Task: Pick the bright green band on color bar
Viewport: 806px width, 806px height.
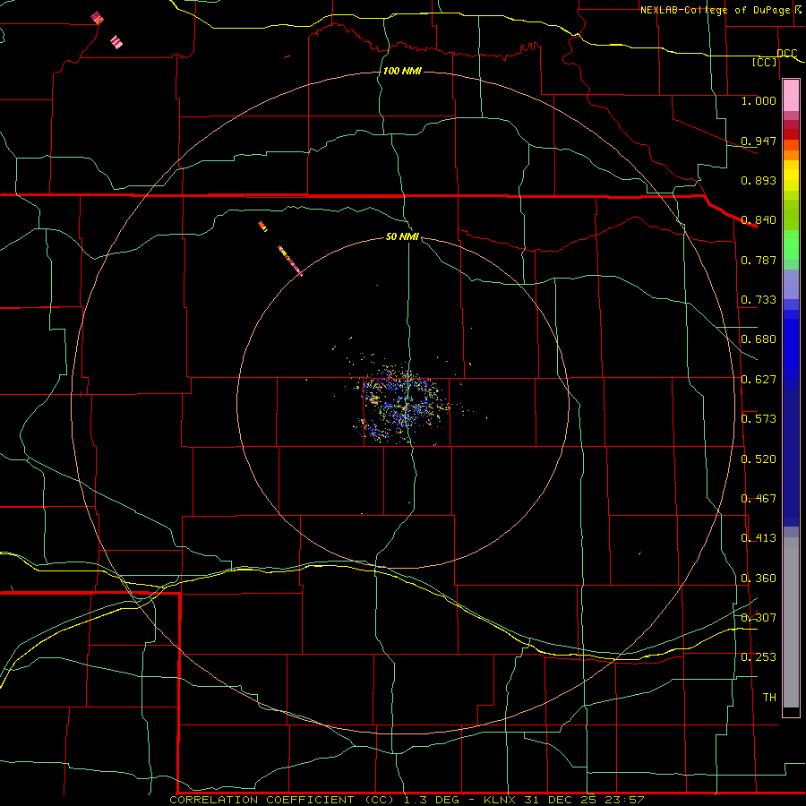Action: coord(791,244)
